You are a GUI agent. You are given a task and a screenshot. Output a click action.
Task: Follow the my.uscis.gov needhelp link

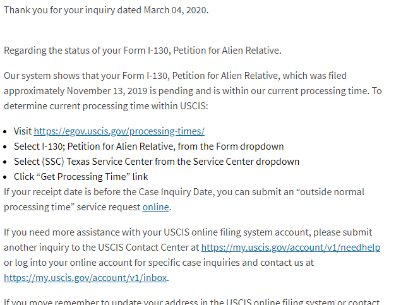click(291, 248)
